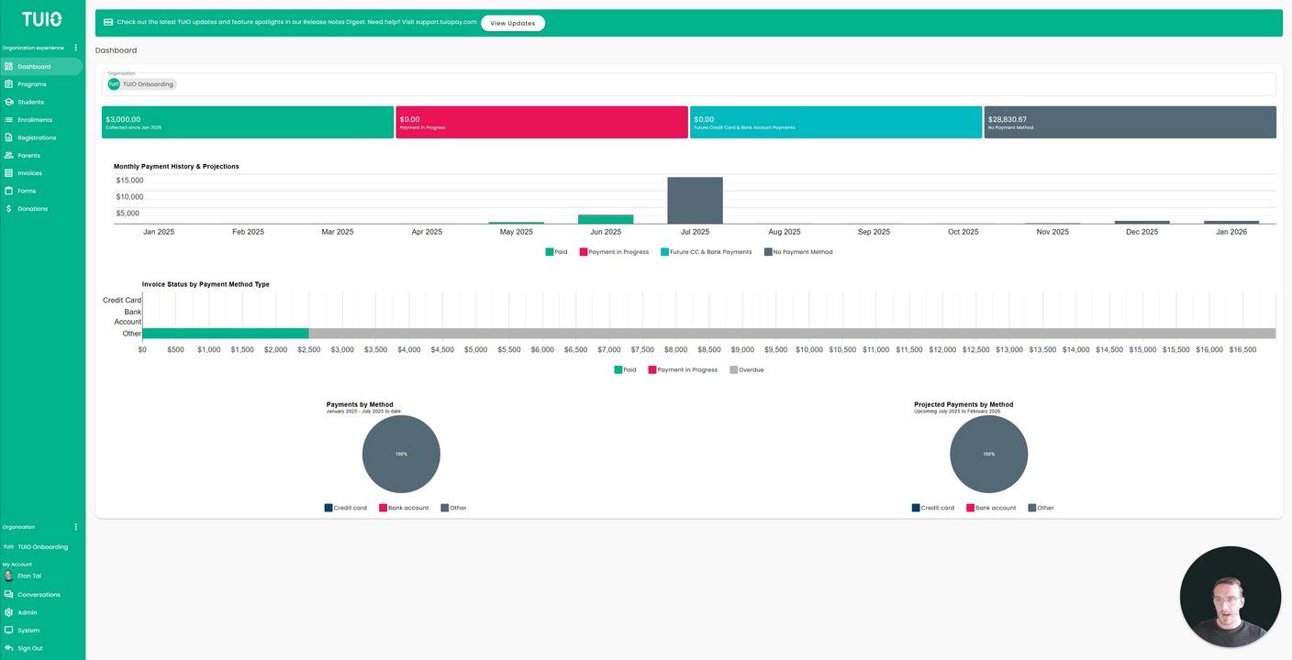Toggle Other under Payments by Method

click(x=453, y=508)
